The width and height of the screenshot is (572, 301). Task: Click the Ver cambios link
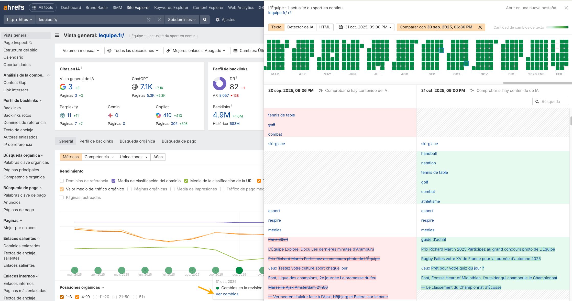tap(227, 294)
